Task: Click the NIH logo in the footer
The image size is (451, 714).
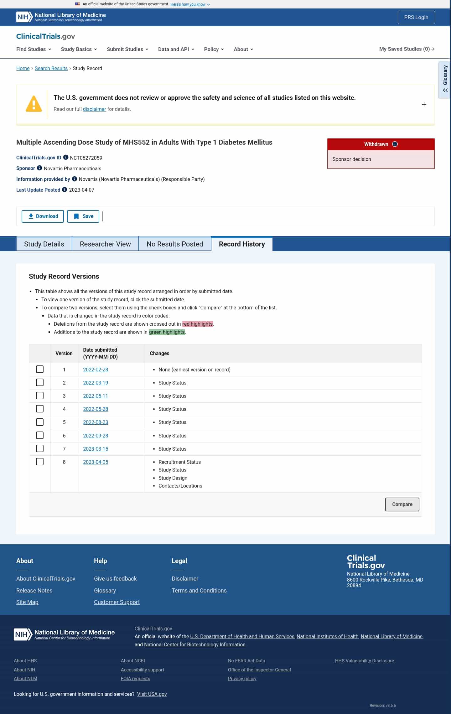Action: (x=64, y=634)
